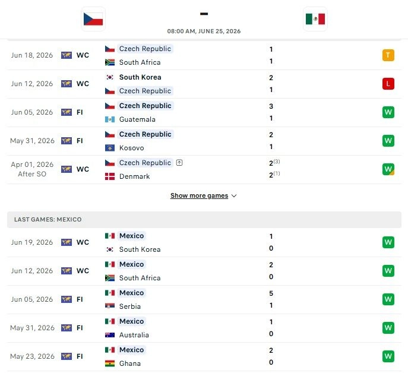Click the W badge for Mexico vs Serbia
This screenshot has height=373, width=408.
(x=388, y=299)
